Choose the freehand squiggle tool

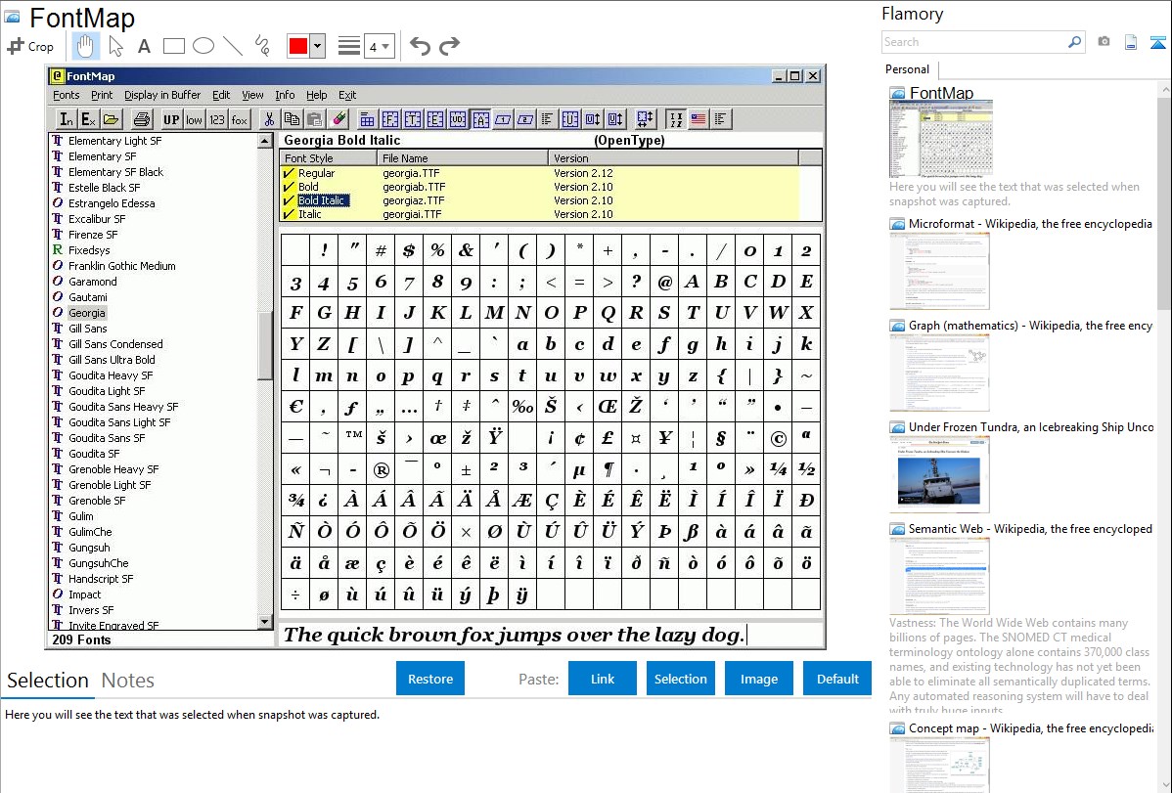point(261,46)
